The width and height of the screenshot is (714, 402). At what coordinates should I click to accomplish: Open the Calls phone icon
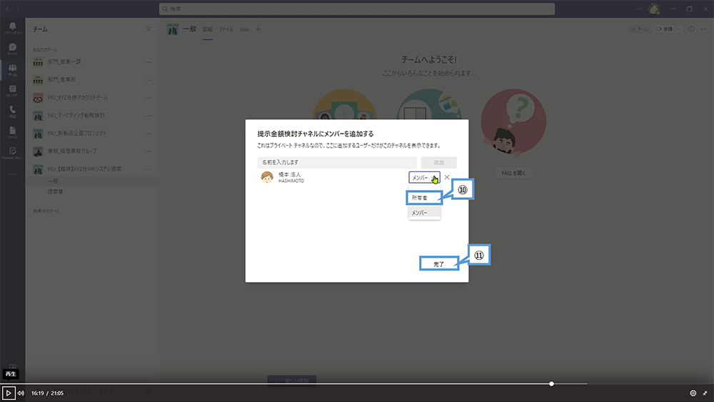click(12, 111)
